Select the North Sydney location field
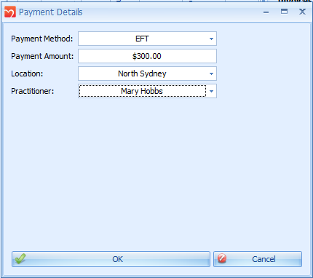The height and width of the screenshot is (278, 313). [x=147, y=74]
